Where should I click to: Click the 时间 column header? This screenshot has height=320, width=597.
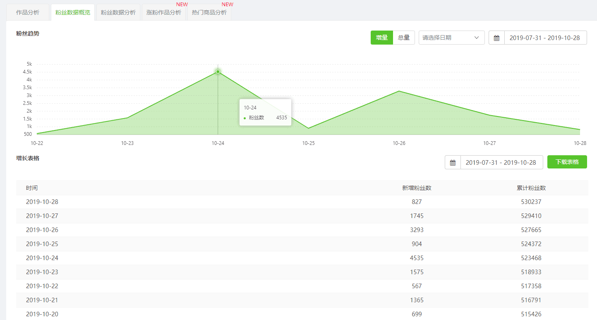(32, 188)
